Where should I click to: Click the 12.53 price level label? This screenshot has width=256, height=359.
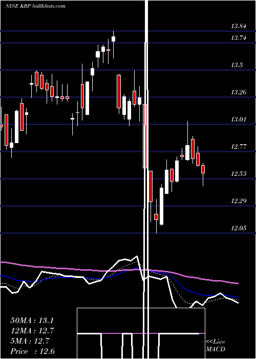[x=239, y=174]
